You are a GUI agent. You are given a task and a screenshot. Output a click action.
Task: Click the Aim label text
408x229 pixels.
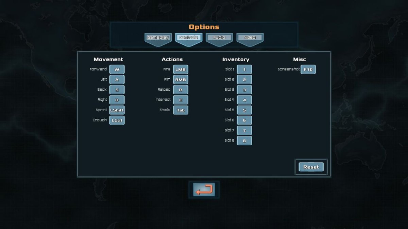tap(167, 79)
